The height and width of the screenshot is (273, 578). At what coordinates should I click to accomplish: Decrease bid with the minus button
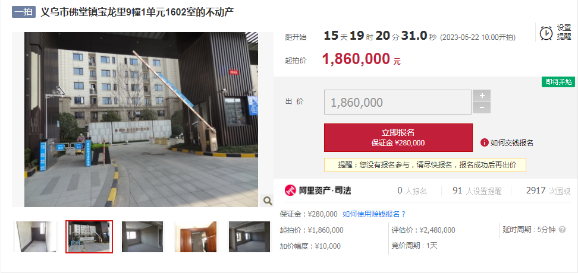482,108
